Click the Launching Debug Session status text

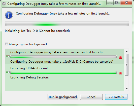click(29, 77)
